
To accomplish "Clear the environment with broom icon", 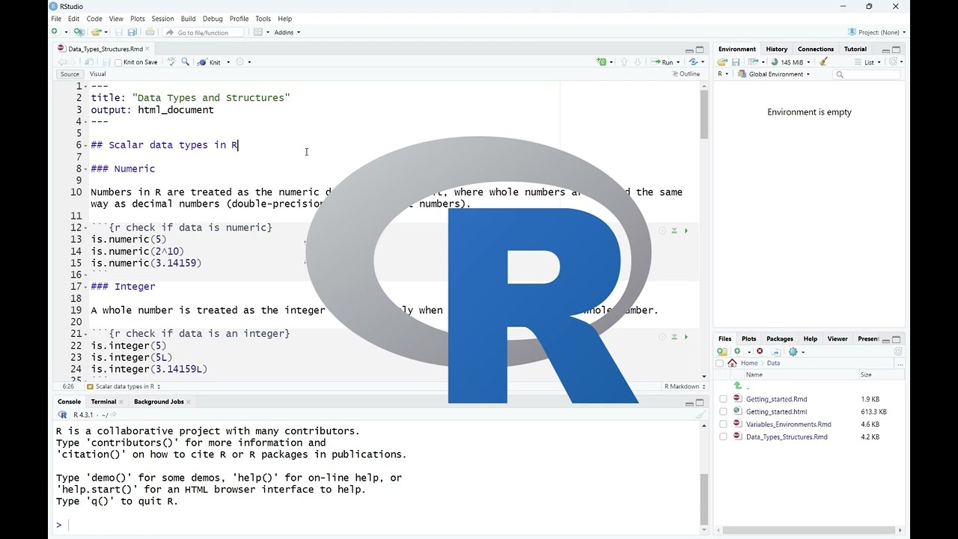I will pos(824,62).
